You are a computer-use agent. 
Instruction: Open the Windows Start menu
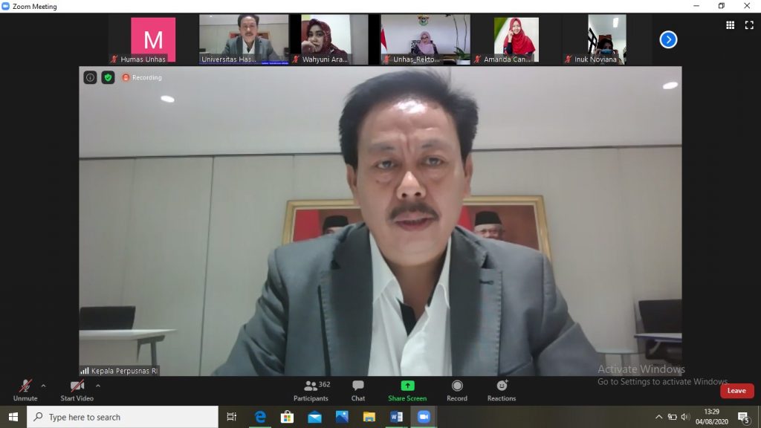(13, 417)
